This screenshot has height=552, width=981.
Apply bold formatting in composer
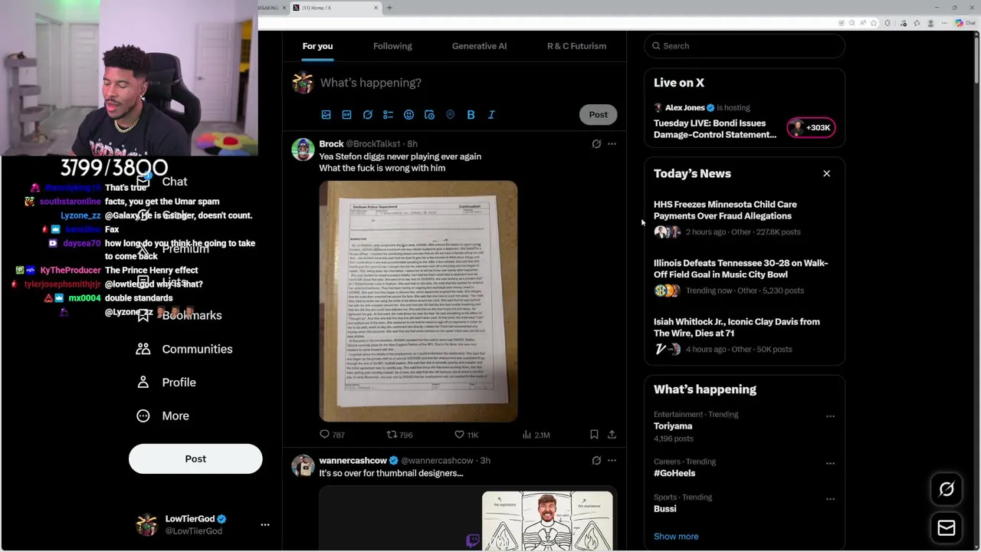coord(471,115)
